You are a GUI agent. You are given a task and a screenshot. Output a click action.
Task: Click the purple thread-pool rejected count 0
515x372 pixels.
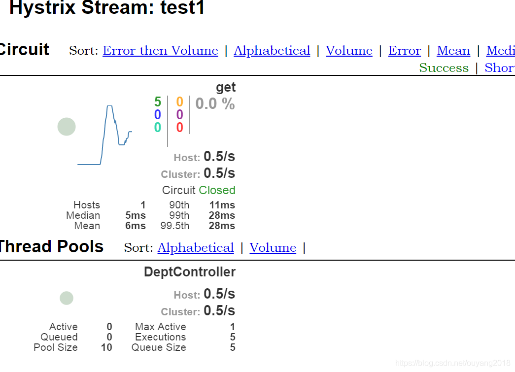click(x=180, y=115)
